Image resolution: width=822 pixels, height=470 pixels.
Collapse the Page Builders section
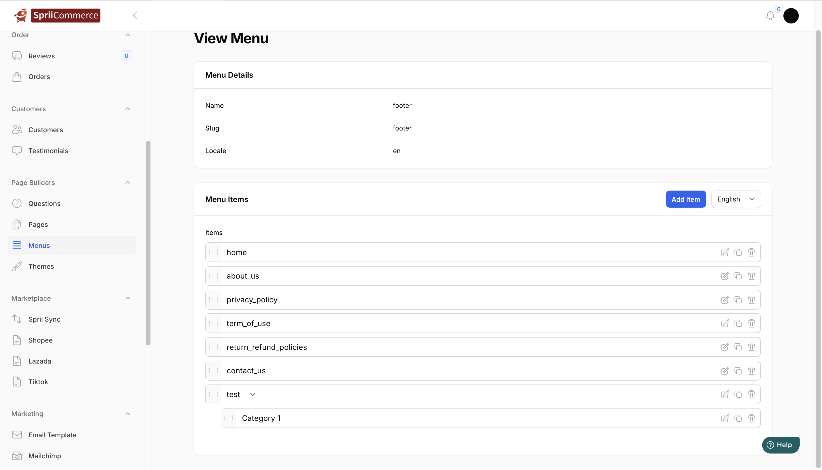pyautogui.click(x=128, y=183)
